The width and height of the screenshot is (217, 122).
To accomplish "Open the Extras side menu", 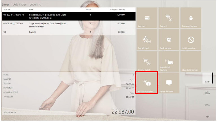I will (207, 105).
